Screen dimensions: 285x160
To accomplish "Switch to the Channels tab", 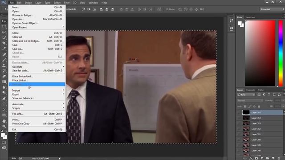I will [x=250, y=90].
